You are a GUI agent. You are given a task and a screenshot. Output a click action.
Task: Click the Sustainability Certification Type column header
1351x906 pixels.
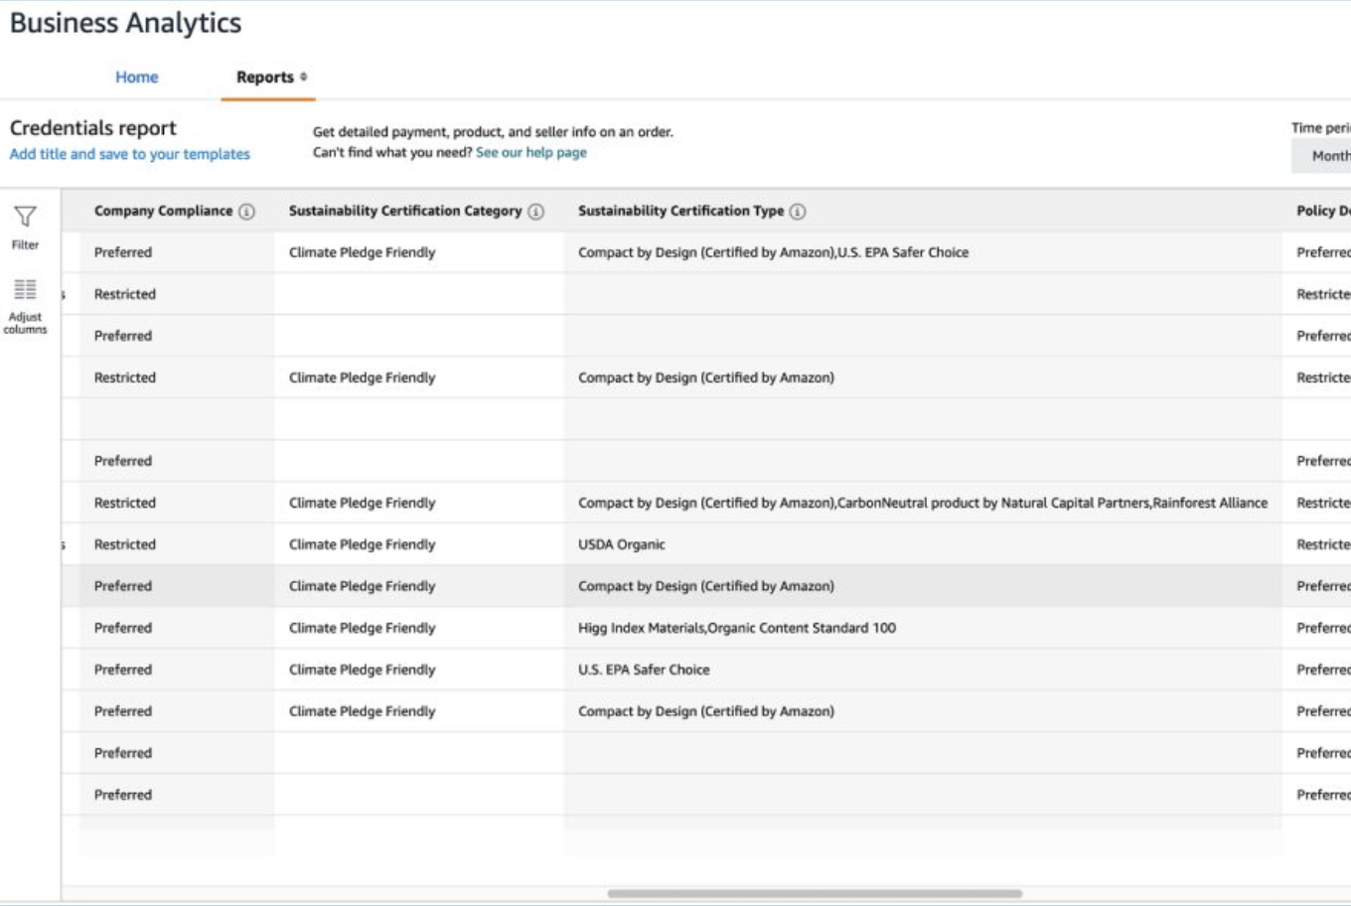[x=680, y=211]
